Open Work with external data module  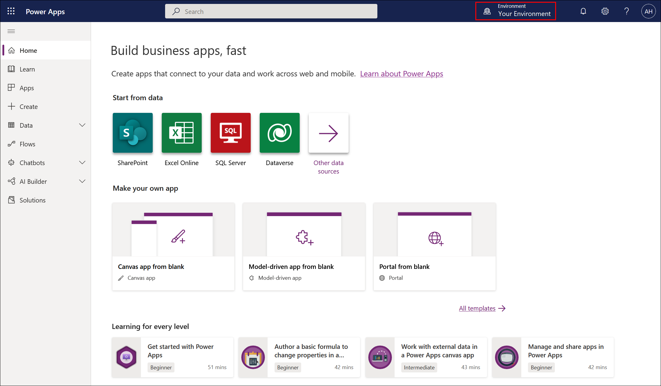[426, 357]
